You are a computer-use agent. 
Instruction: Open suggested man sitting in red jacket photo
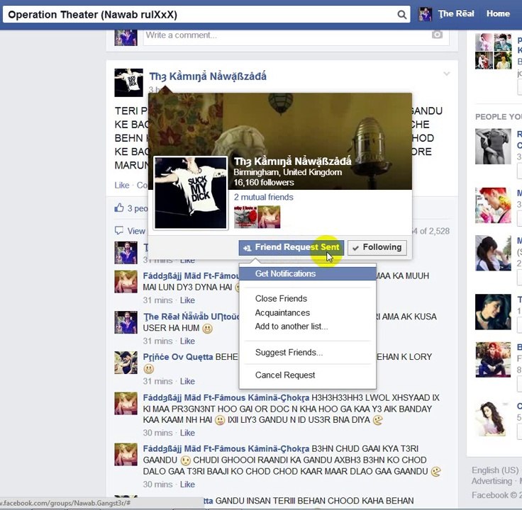(x=493, y=360)
